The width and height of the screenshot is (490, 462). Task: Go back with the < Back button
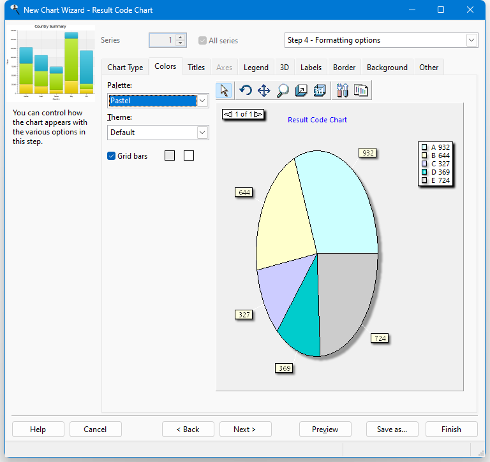click(188, 430)
